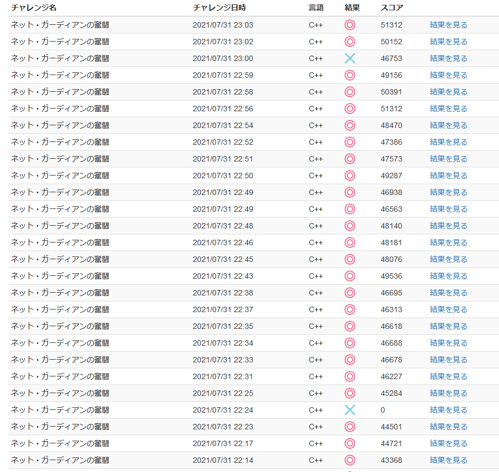Image resolution: width=499 pixels, height=472 pixels.
Task: Click the success circle for score 50391
Action: click(350, 92)
